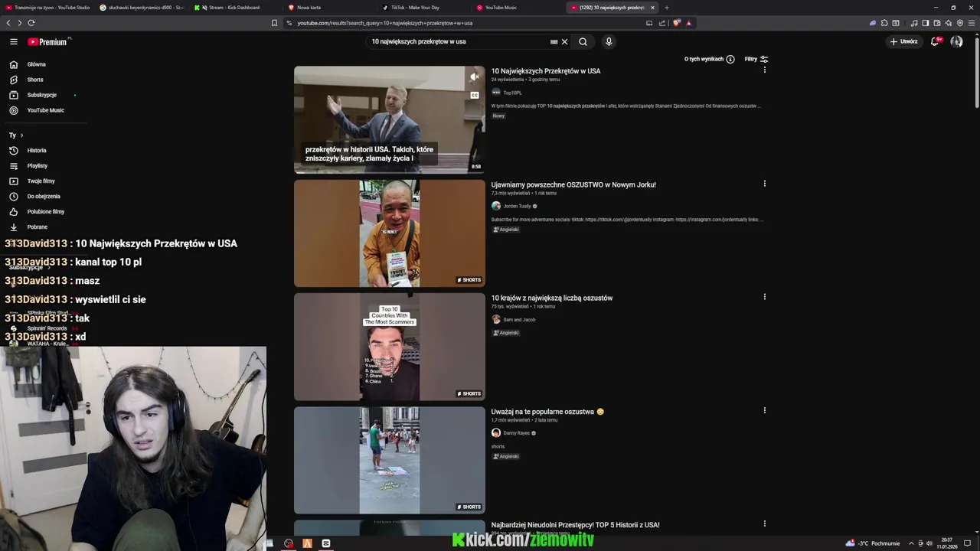The width and height of the screenshot is (980, 551).
Task: Open more options for Uważaj na te popularne
Action: tap(764, 410)
